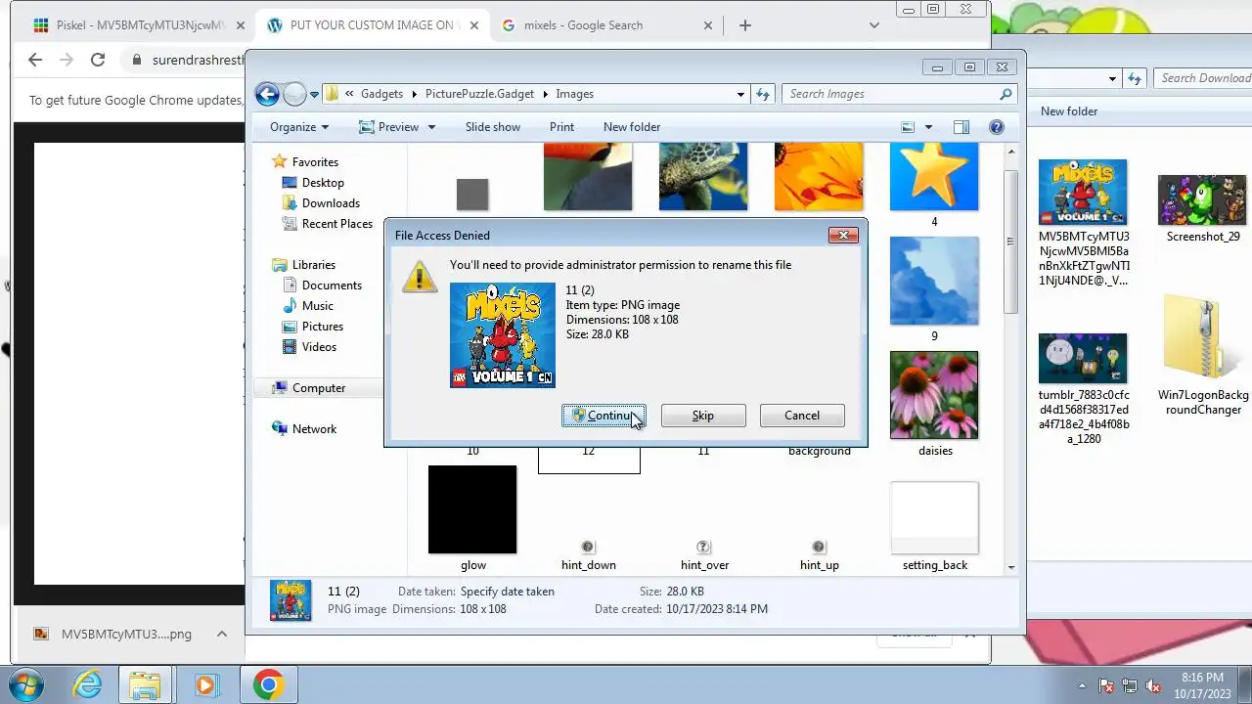The image size is (1252, 704).
Task: Select the setting_back image
Action: pyautogui.click(x=934, y=520)
